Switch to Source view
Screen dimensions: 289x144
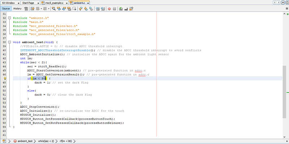(x=6, y=9)
